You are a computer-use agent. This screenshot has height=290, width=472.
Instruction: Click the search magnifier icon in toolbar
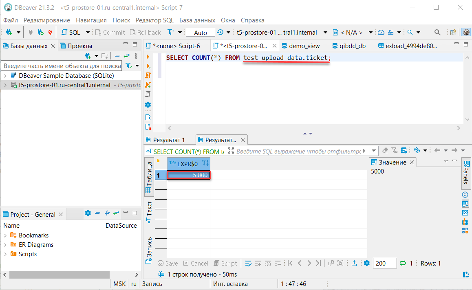(x=437, y=33)
